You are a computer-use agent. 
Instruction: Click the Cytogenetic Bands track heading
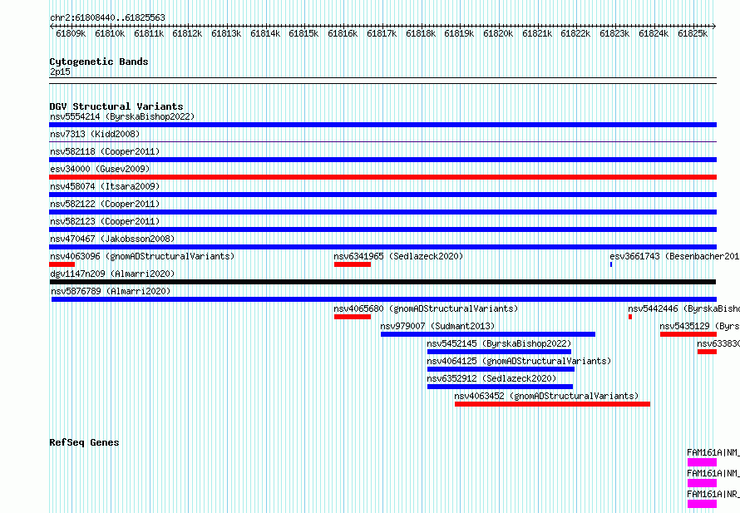click(99, 62)
